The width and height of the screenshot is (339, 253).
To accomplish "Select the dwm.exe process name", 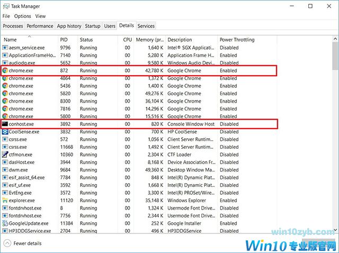I will click(x=18, y=170).
